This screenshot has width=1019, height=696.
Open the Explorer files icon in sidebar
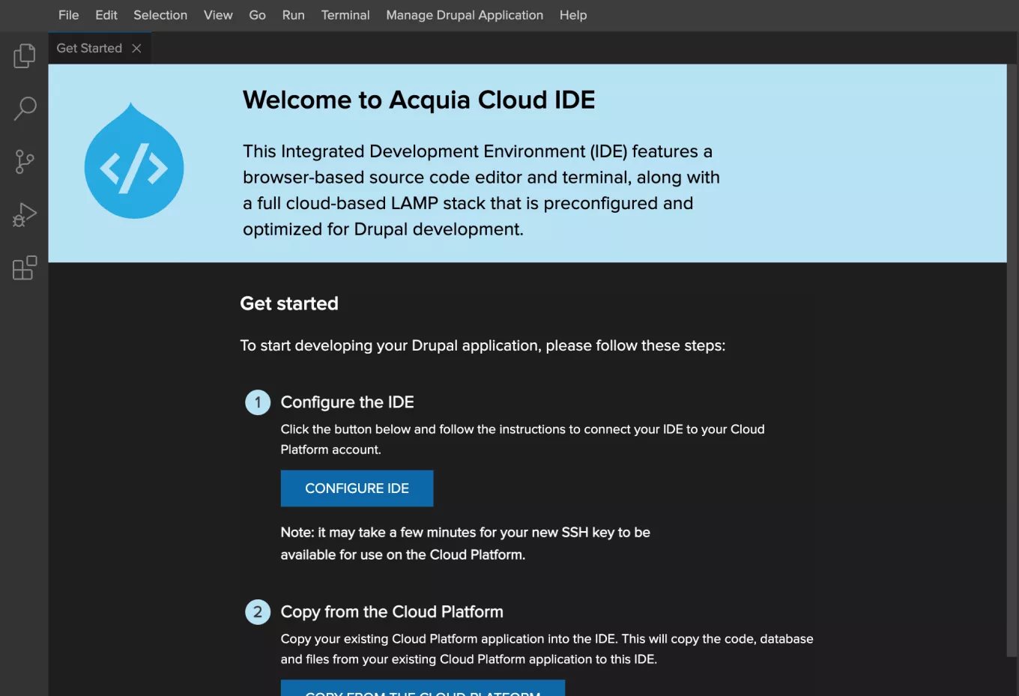click(24, 55)
